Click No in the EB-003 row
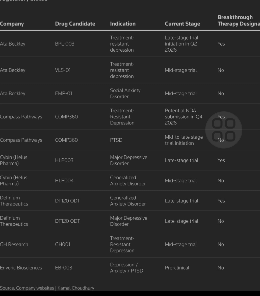The height and width of the screenshot is (296, 260). pos(221,268)
